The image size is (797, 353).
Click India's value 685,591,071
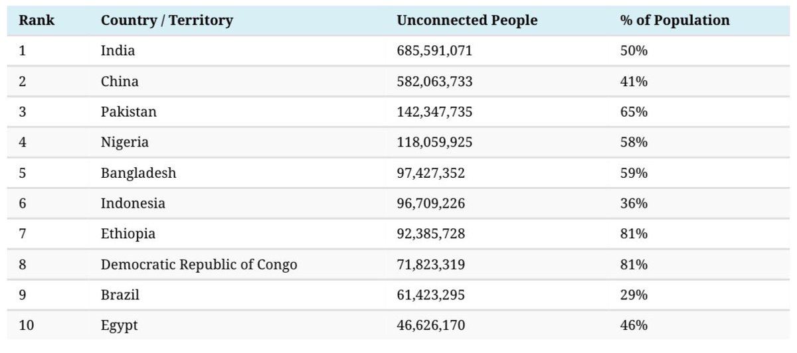[434, 51]
